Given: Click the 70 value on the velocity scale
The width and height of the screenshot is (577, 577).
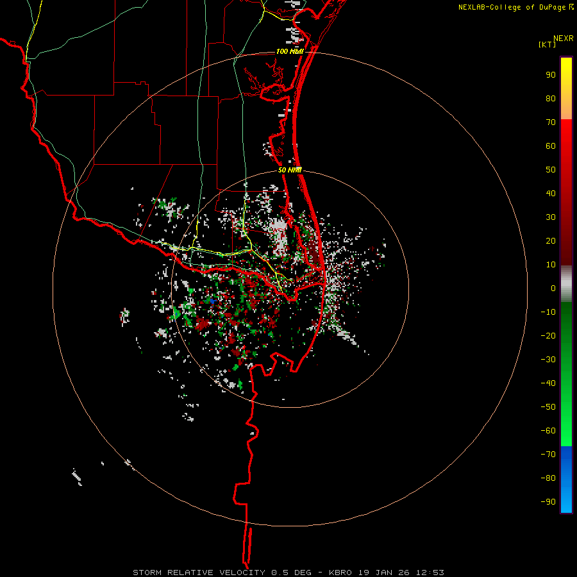Looking at the screenshot, I should [x=551, y=122].
